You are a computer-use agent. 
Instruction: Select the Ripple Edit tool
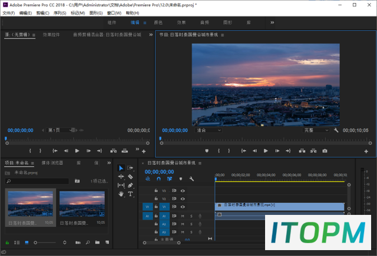121,177
